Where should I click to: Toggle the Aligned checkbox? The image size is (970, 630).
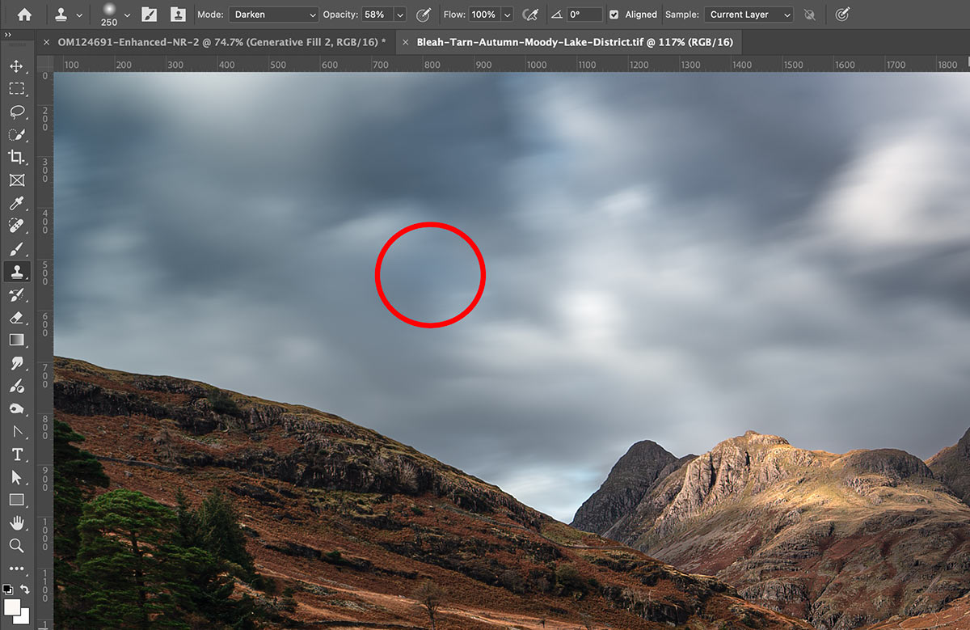click(614, 15)
